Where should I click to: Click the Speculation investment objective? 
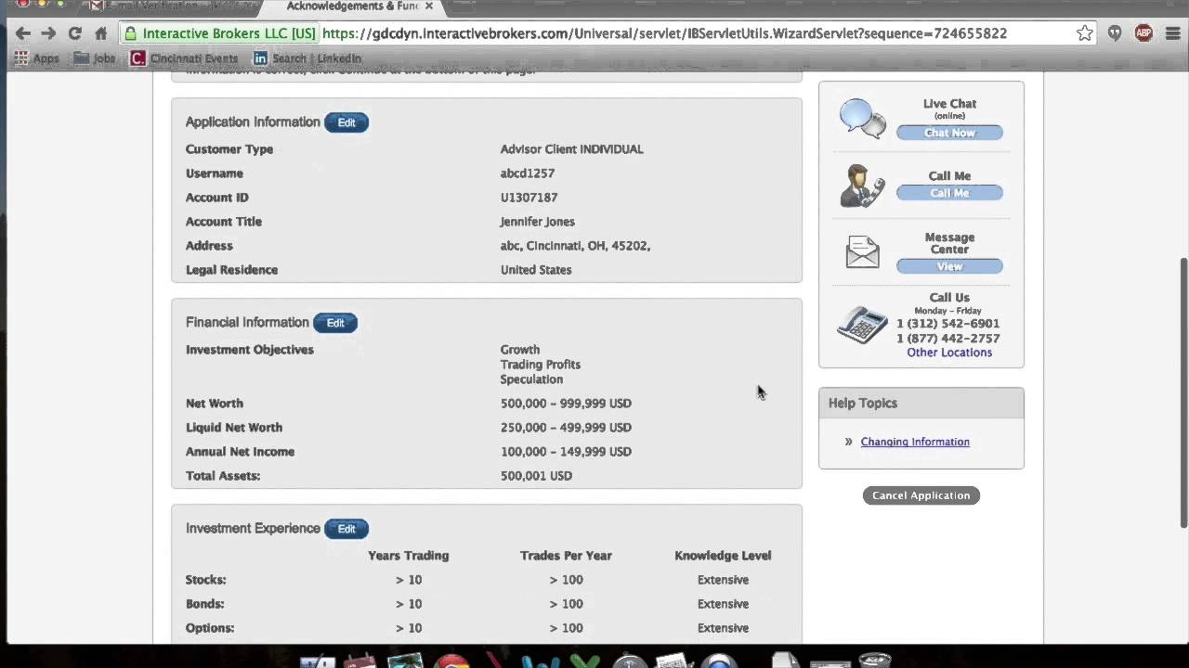pyautogui.click(x=531, y=379)
